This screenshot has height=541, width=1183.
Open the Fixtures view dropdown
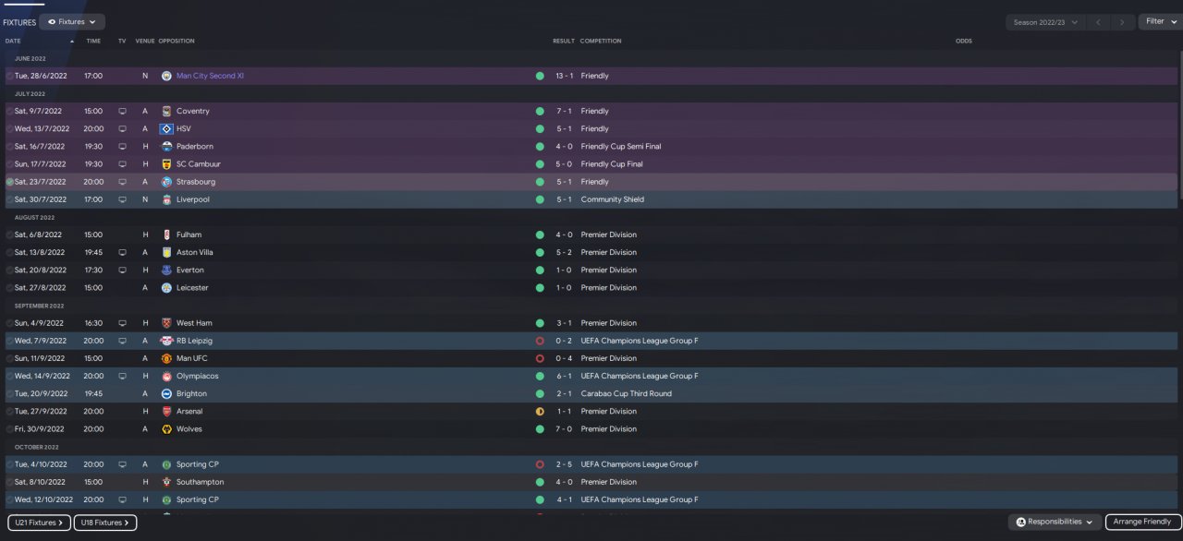pos(72,21)
